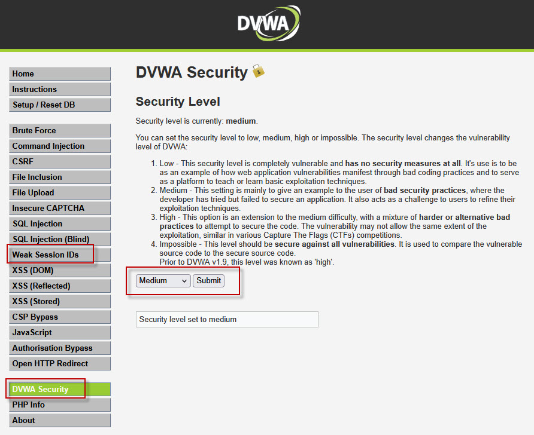The height and width of the screenshot is (435, 534).
Task: Select Open HTTP Redirect
Action: (60, 364)
